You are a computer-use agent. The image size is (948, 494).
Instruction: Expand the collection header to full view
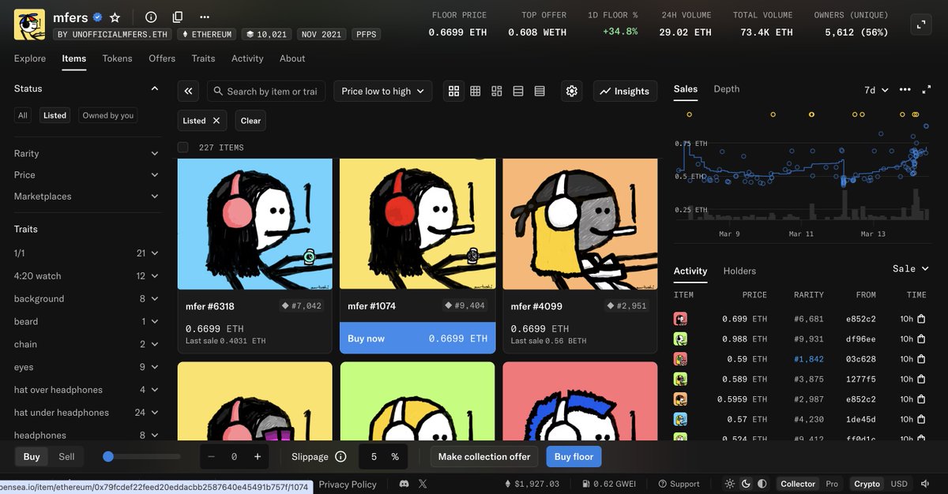(x=920, y=24)
